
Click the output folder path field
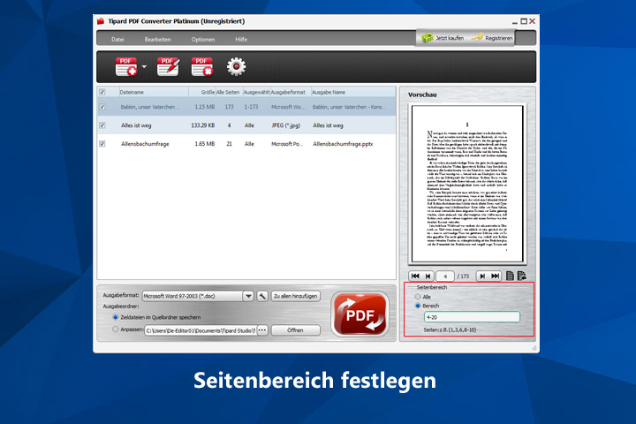click(201, 330)
